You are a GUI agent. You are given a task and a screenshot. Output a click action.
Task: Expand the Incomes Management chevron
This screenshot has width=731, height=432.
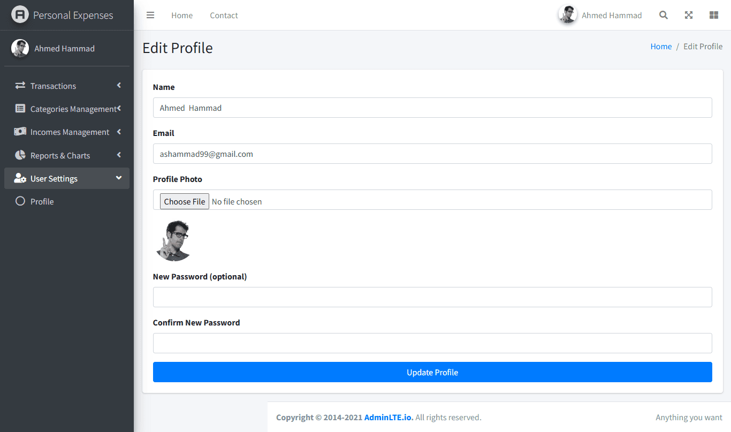[x=119, y=132]
